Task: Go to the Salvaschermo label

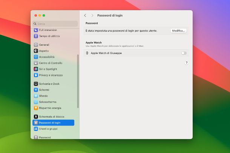Action: click(48, 102)
